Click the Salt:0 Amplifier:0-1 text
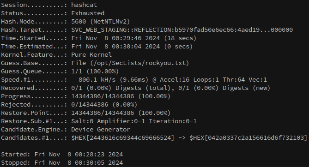 click(x=108, y=121)
